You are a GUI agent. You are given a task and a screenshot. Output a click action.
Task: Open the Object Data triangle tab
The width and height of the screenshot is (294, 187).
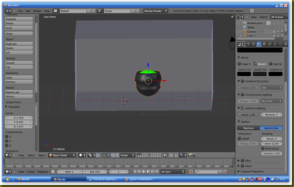click(x=280, y=44)
